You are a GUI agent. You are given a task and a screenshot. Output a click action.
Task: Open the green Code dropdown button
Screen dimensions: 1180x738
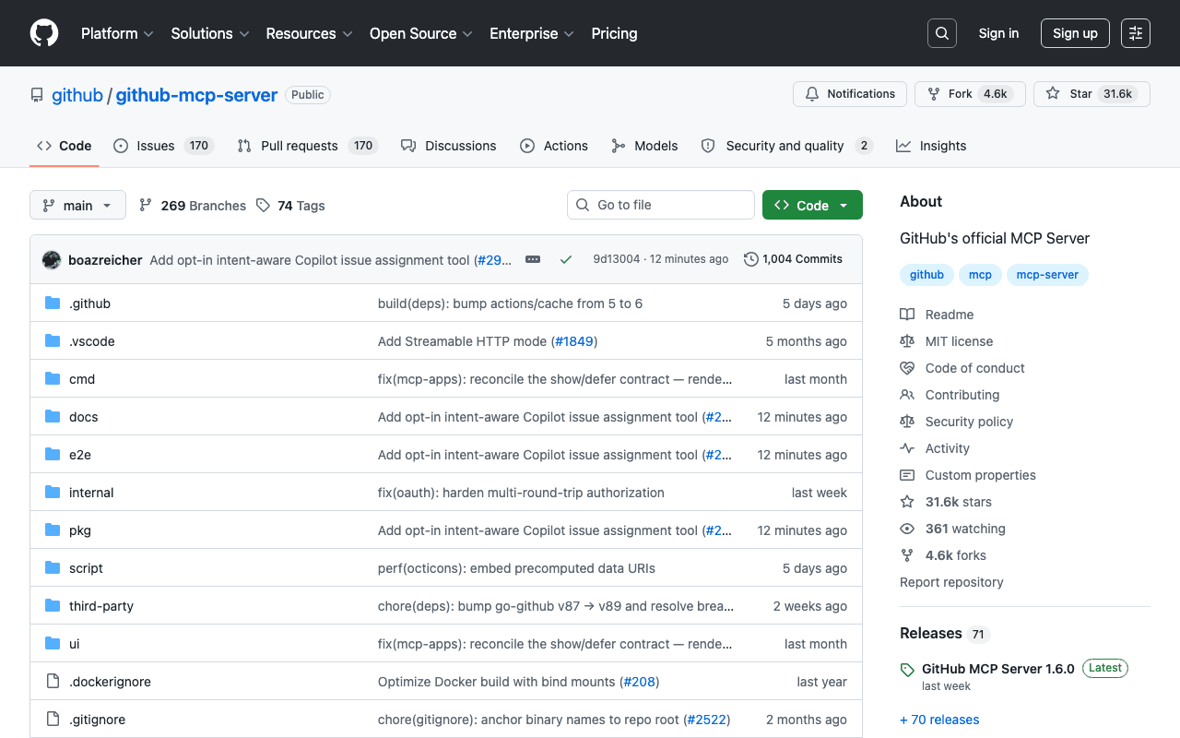pyautogui.click(x=812, y=205)
